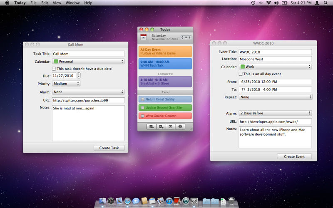Screen dimensions: 333x208
Task: Open Time Machine in the Dock
Action: [x=186, y=201]
